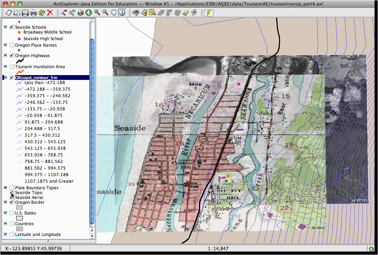Click the greyed-out Clear Selection eraser icon
The width and height of the screenshot is (378, 255).
161,12
